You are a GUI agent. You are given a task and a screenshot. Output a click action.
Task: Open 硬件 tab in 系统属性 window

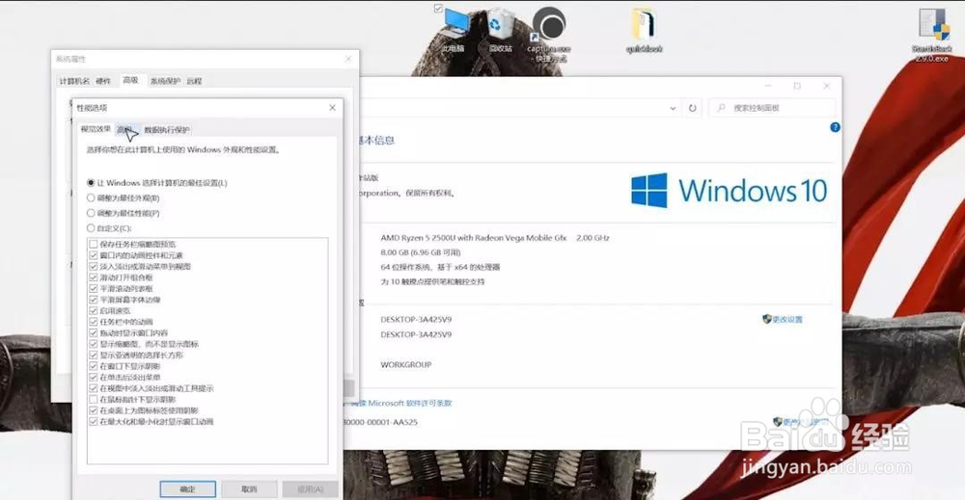103,81
